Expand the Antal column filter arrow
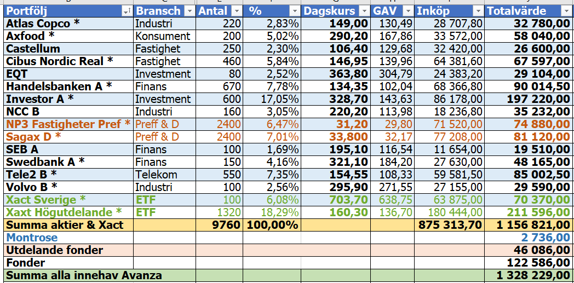Viewport: 574px width, 283px height. click(x=237, y=11)
